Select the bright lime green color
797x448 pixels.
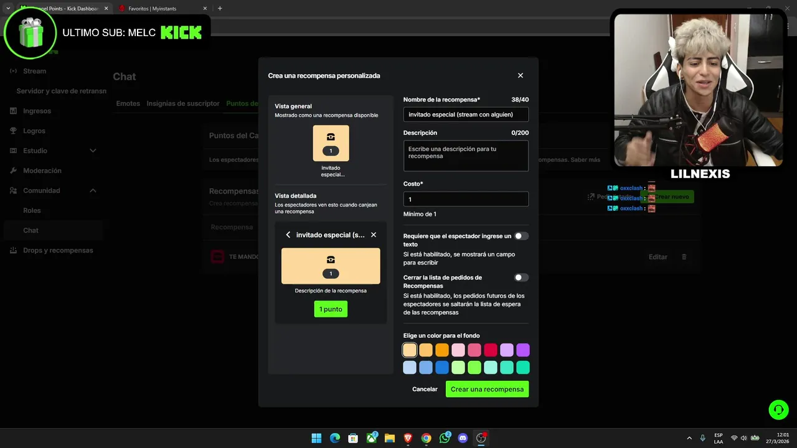(474, 368)
